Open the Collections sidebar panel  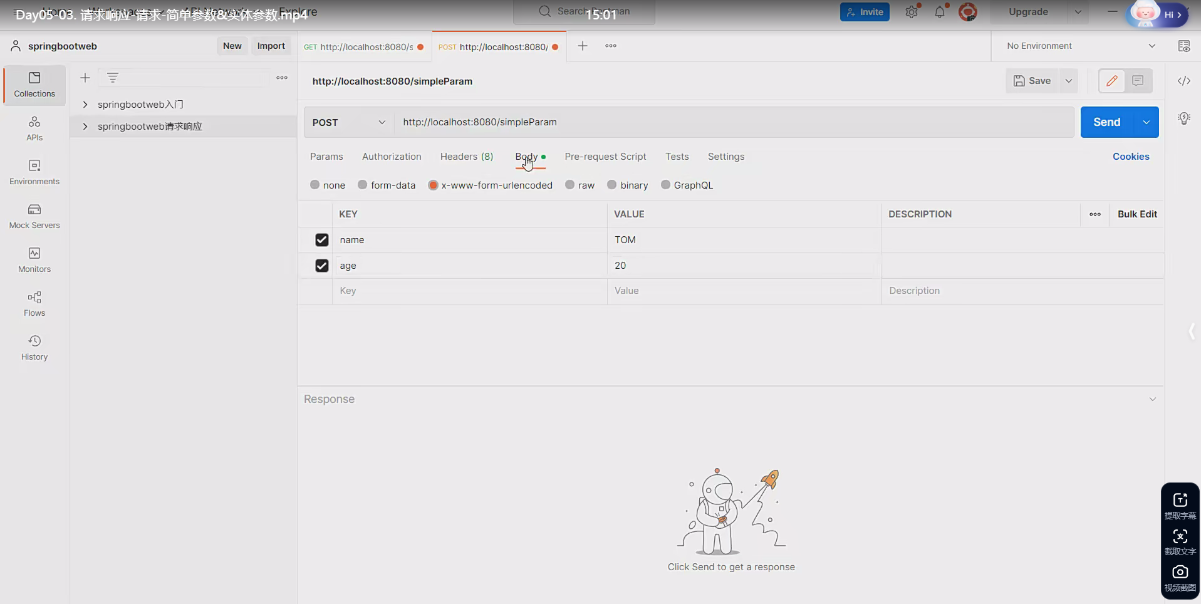pos(34,85)
